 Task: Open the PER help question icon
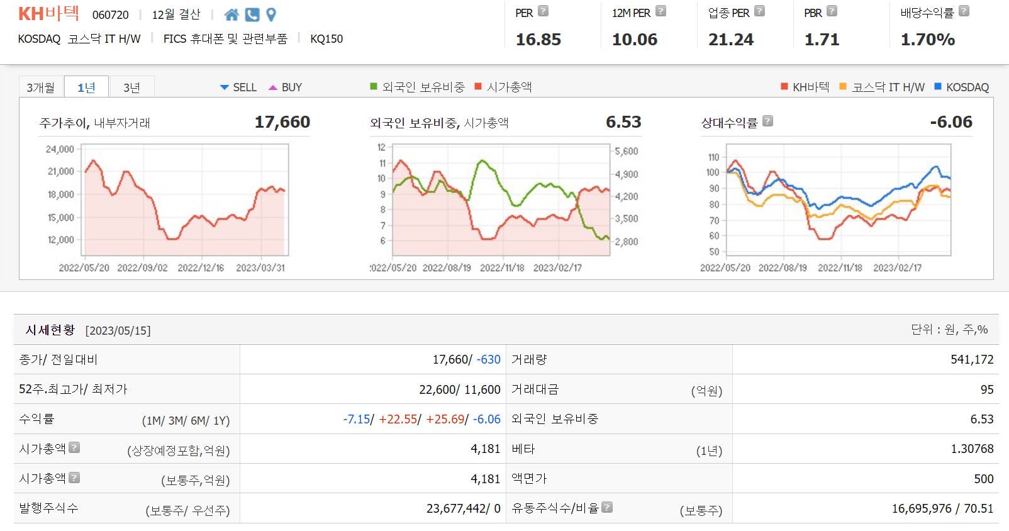[544, 11]
